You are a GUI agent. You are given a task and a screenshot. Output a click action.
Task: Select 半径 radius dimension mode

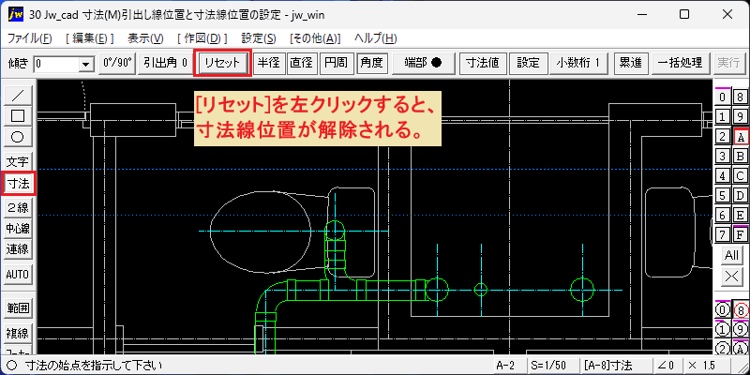pyautogui.click(x=268, y=63)
